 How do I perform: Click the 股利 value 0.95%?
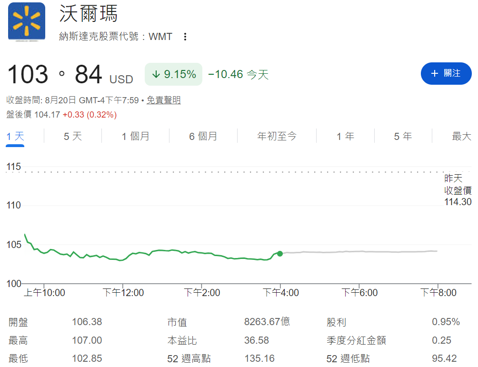(446, 322)
